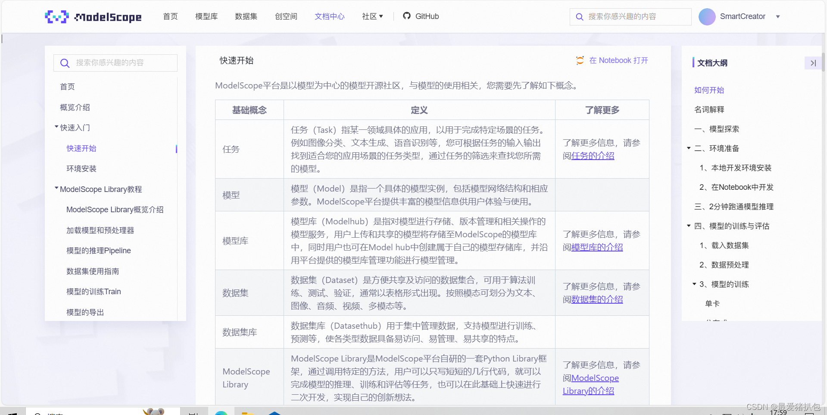Viewport: 827px width, 415px height.
Task: Click the ModelScope logo
Action: (93, 16)
